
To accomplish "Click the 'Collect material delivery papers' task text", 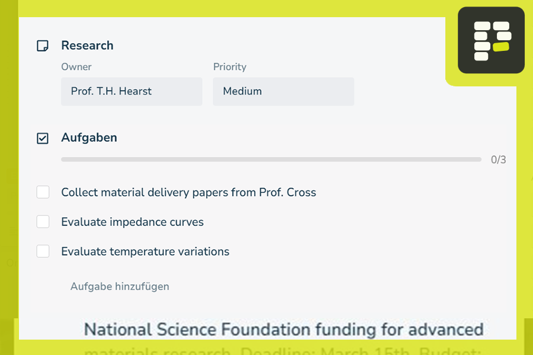I will click(188, 192).
